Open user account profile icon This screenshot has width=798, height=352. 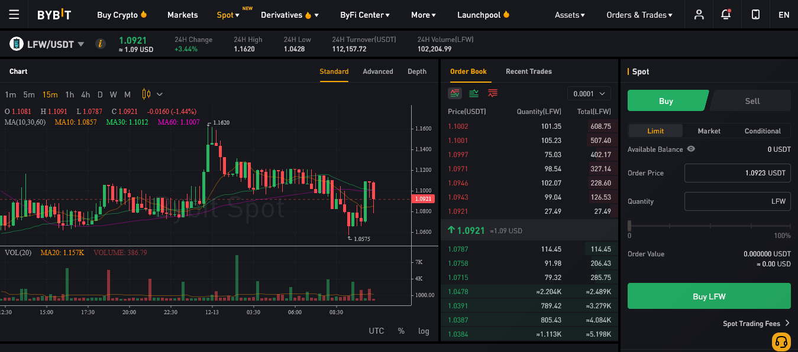699,15
